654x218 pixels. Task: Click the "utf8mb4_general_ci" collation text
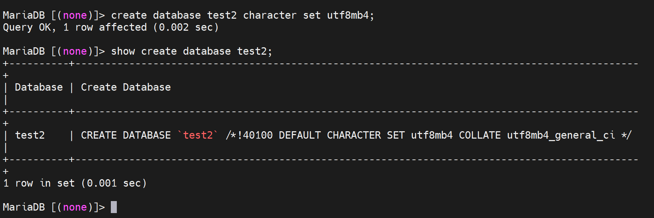[x=561, y=135]
